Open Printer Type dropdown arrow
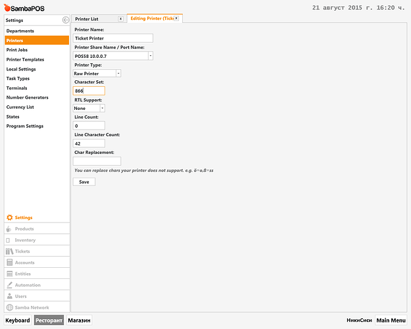Image resolution: width=411 pixels, height=329 pixels. pos(118,74)
